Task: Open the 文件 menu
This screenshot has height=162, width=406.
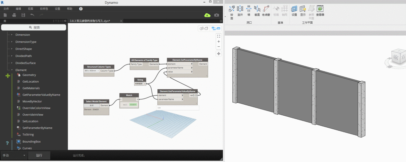Action: (6, 9)
